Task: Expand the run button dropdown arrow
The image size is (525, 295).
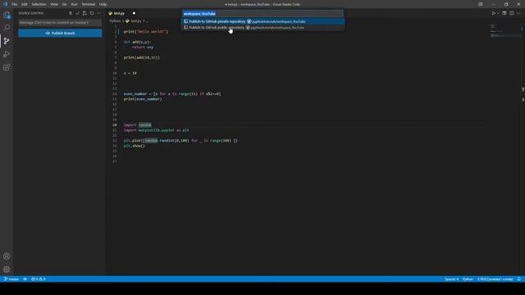Action: click(x=498, y=13)
